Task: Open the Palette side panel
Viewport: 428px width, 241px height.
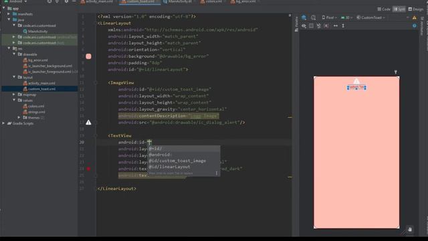Action: (296, 24)
